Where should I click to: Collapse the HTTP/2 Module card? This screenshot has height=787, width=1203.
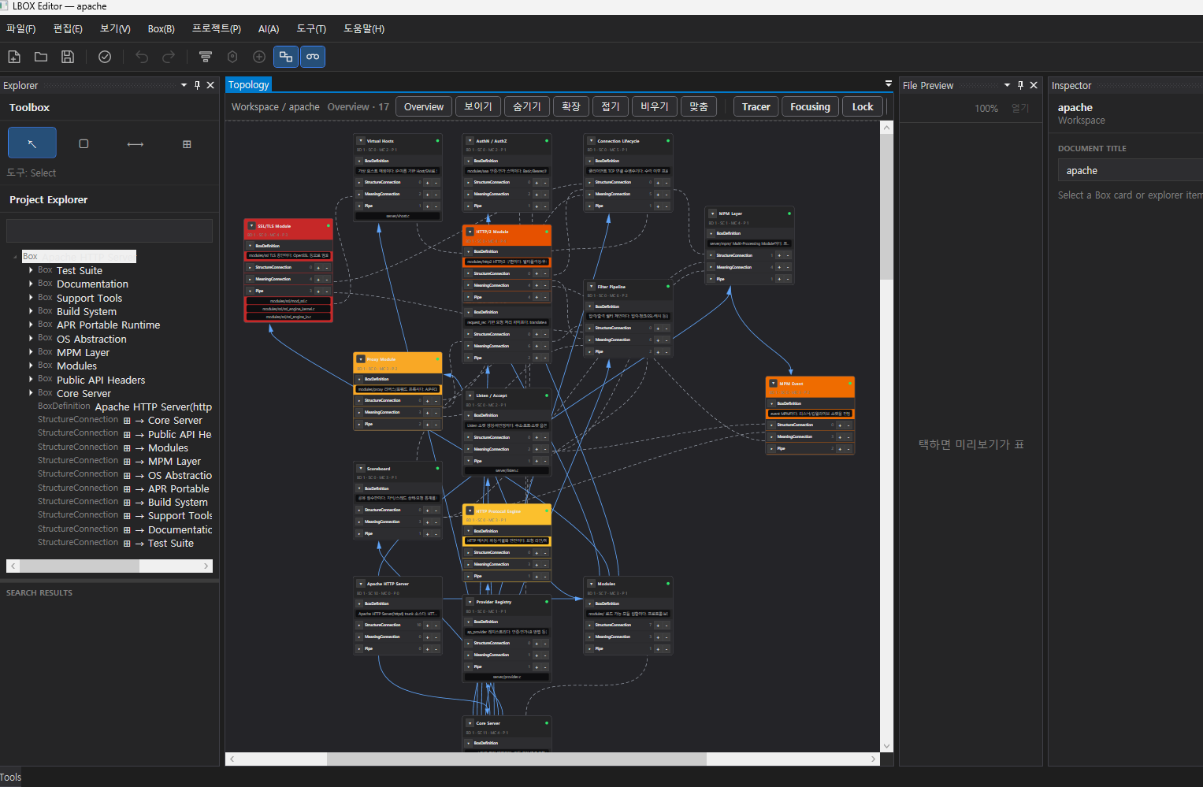click(470, 232)
